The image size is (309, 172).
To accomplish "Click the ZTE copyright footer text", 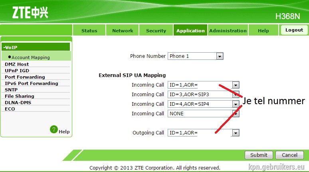I will coord(155,168).
